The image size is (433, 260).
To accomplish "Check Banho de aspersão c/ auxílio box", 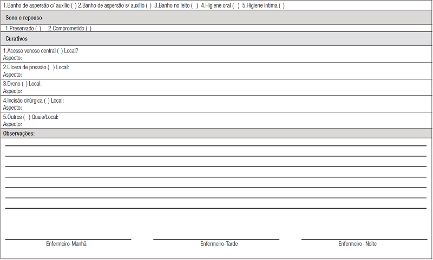I will point(74,5).
